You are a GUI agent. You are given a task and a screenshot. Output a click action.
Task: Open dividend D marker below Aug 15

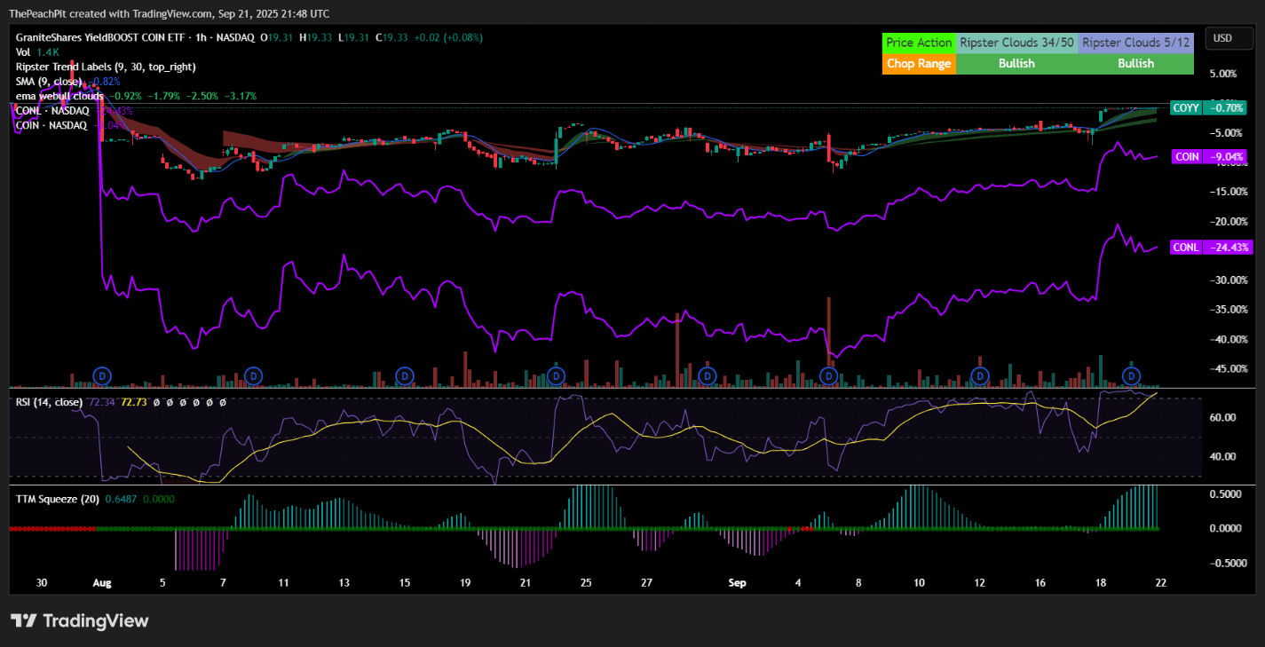[x=405, y=376]
